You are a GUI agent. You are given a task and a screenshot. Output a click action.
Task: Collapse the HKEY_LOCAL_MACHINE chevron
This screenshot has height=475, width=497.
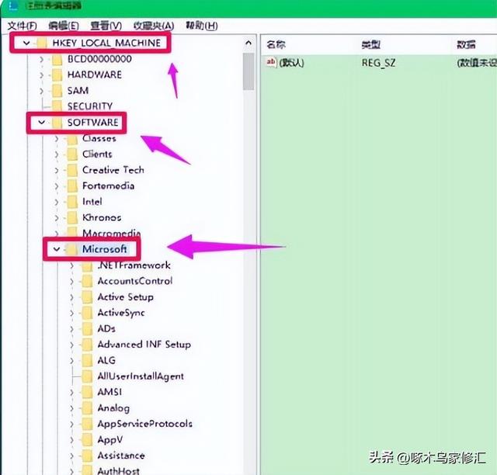pos(26,43)
